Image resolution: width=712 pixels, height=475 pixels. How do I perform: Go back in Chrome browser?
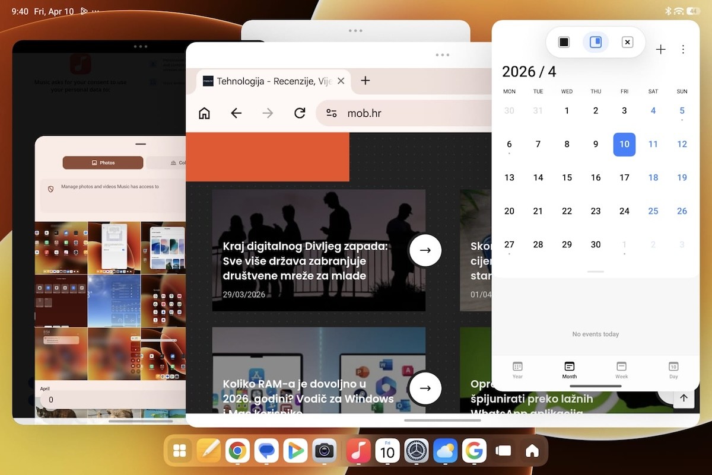236,113
